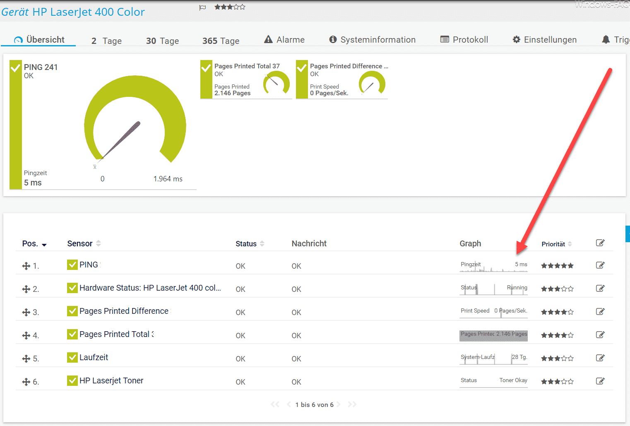630x426 pixels.
Task: Open the Pages Printed Difference mini gauge
Action: (372, 83)
